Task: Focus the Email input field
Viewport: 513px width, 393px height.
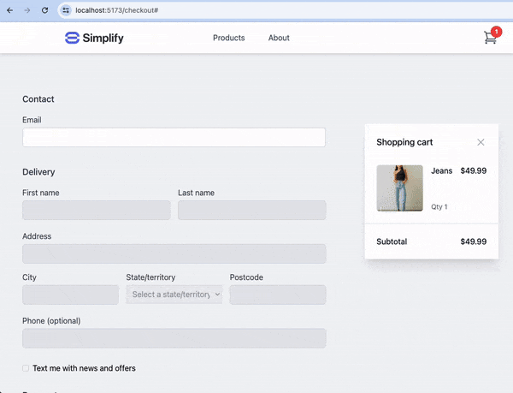Action: tap(174, 137)
